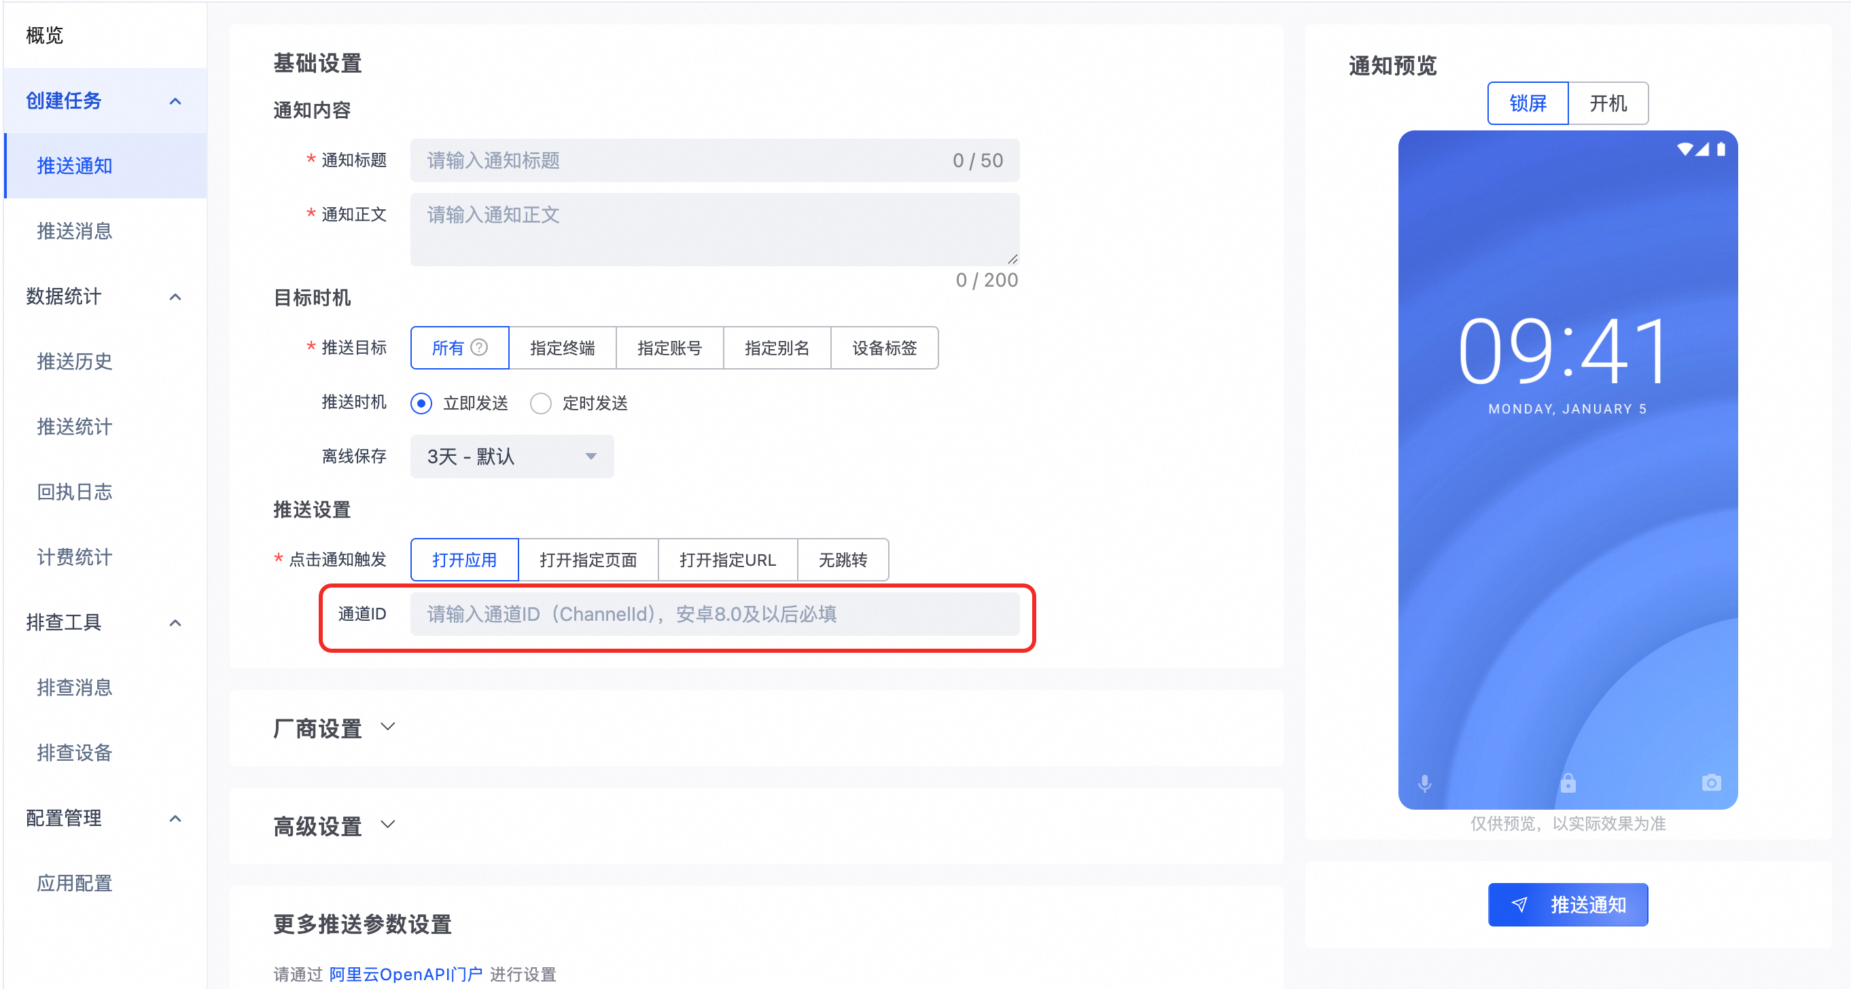Screen dimensions: 1851x989
Task: Collapse the 创建任务 chevron in the sidebar
Action: 175,101
